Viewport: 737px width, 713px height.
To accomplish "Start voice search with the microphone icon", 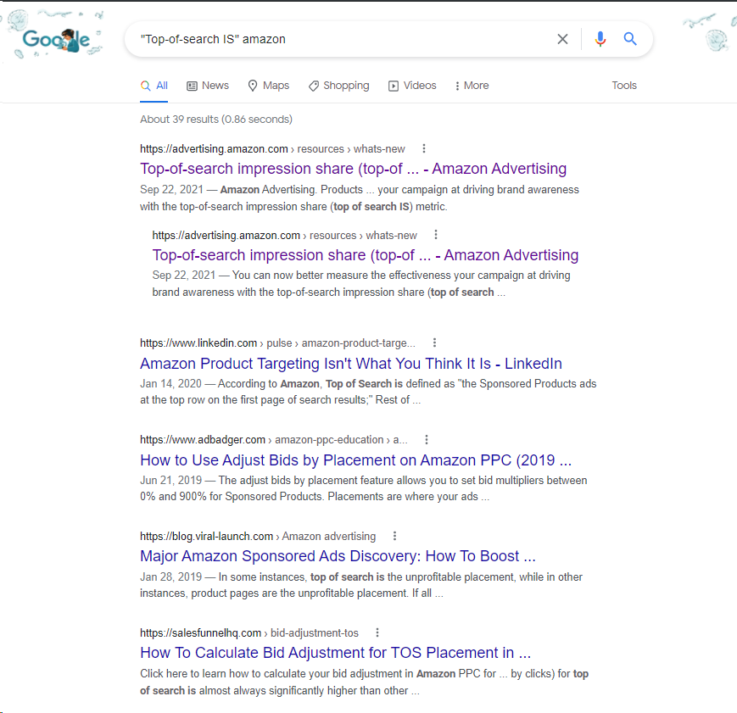I will [600, 39].
